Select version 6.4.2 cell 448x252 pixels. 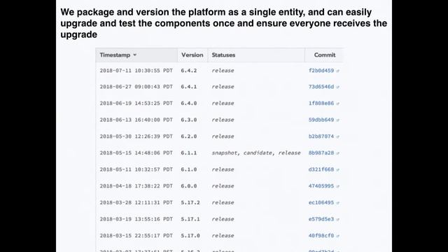189,71
